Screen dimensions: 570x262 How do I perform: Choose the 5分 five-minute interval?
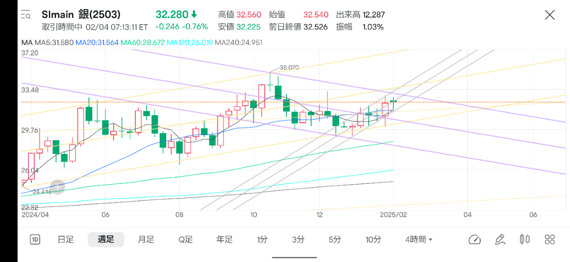(335, 240)
